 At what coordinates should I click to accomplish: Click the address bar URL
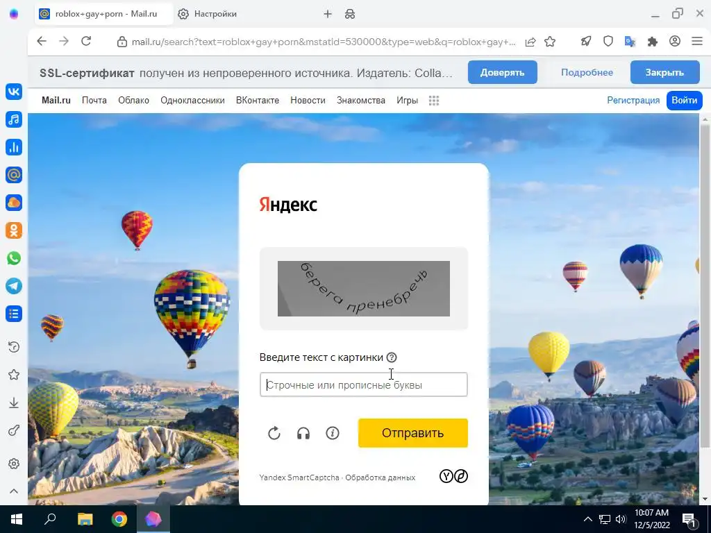point(324,42)
